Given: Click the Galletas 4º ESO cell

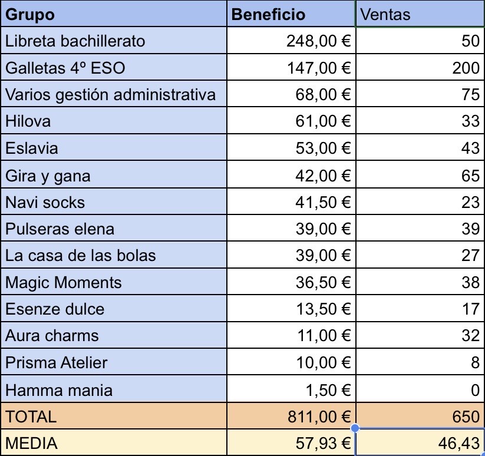Looking at the screenshot, I should click(x=114, y=68).
